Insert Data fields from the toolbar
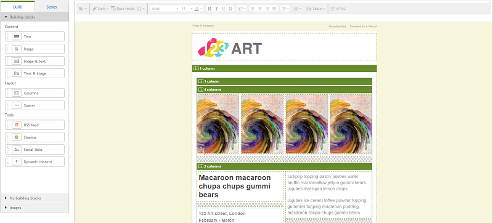Image resolution: width=493 pixels, height=223 pixels. coord(123,9)
